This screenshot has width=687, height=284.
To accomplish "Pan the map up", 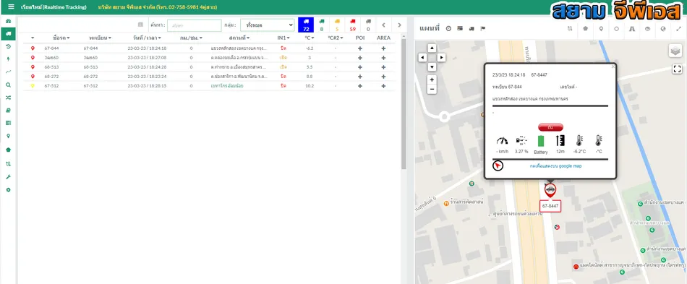I will click(432, 48).
